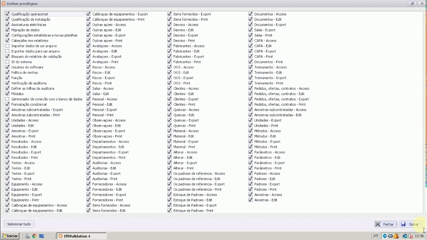Click the 'Usuários do software' label
This screenshot has width=427, height=240.
(27, 67)
